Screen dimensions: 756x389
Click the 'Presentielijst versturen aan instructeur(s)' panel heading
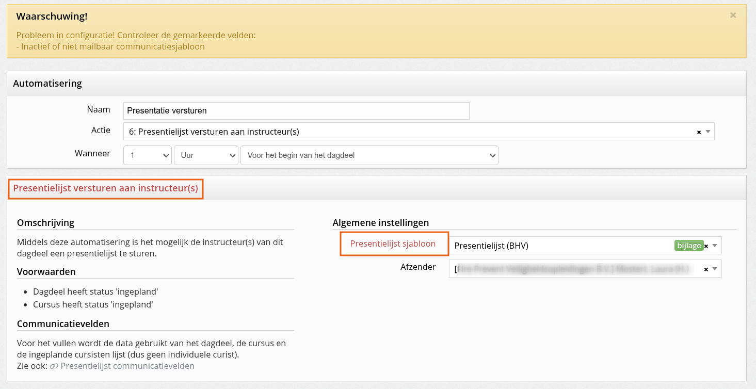(106, 188)
